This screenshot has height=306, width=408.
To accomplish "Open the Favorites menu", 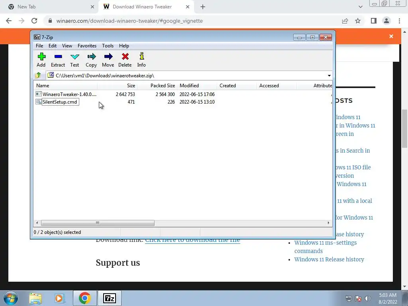I will (87, 46).
